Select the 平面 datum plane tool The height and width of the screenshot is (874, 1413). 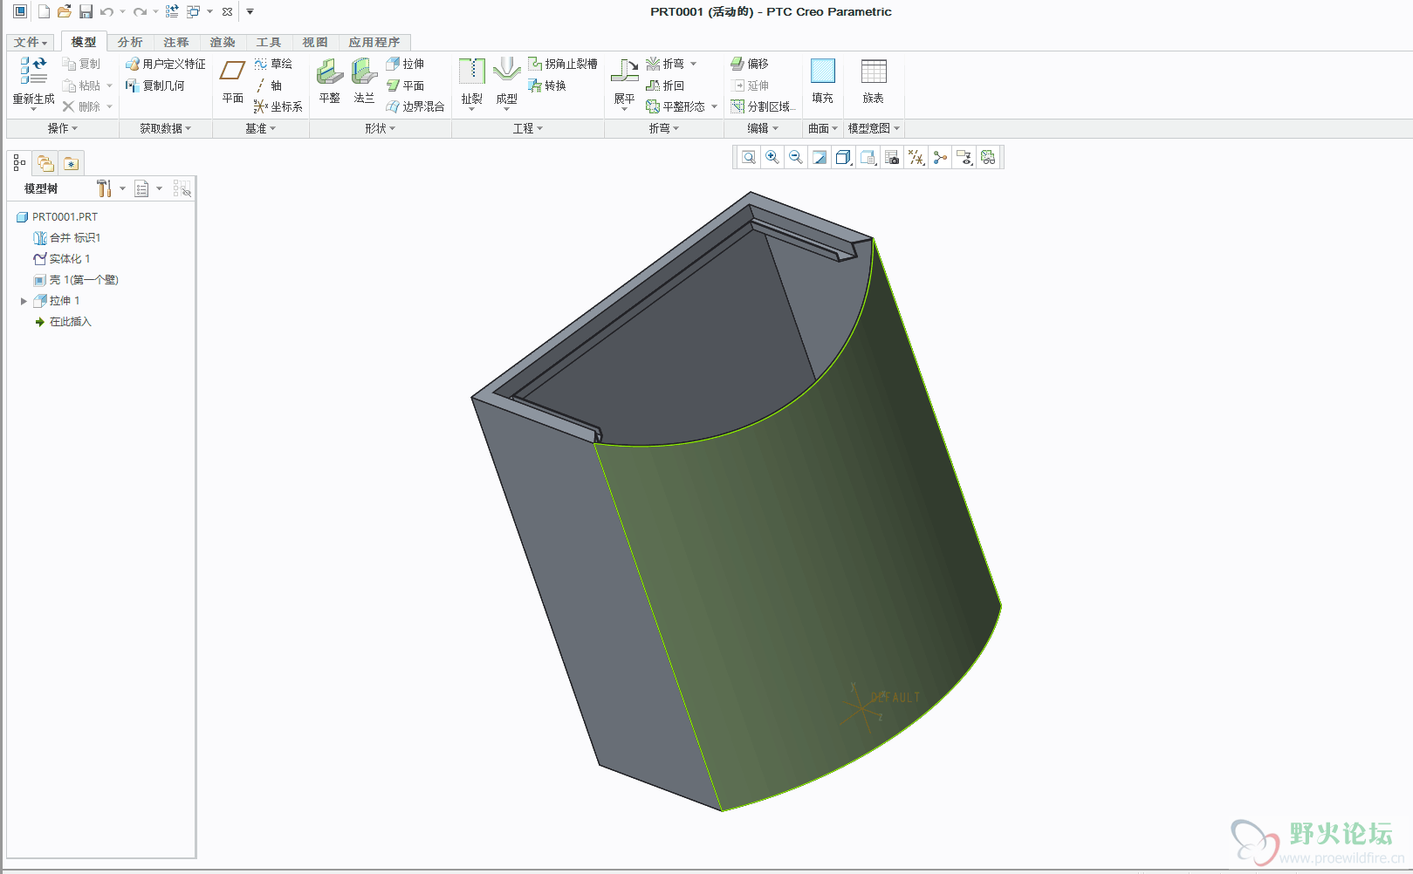[232, 81]
